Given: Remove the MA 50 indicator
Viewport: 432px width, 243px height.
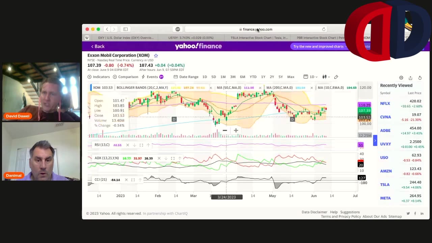Looking at the screenshot, I should (260, 88).
